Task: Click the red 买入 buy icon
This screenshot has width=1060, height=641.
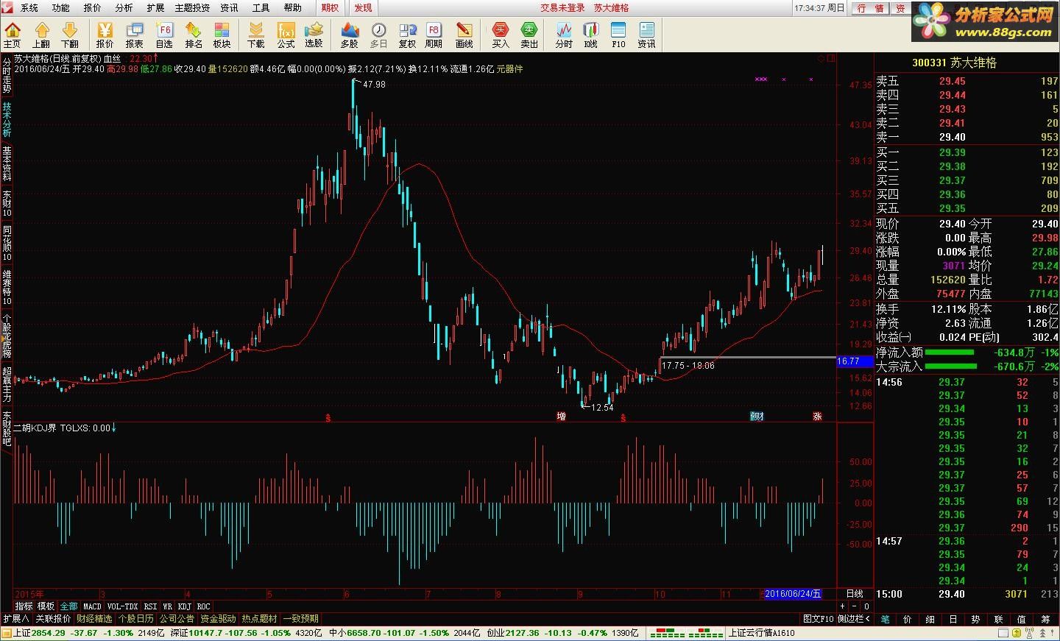Action: point(501,35)
